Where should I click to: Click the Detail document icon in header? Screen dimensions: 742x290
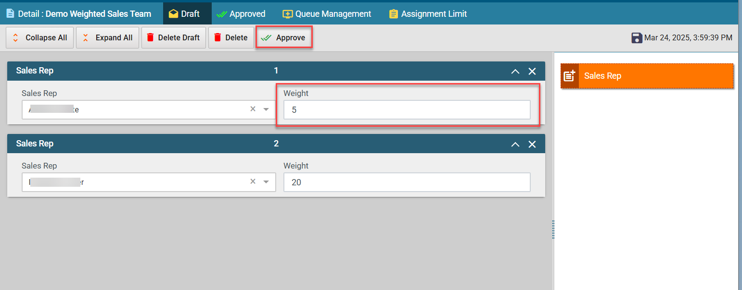10,14
